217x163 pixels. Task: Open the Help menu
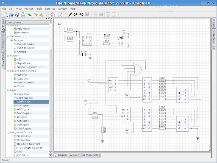[x=72, y=9]
